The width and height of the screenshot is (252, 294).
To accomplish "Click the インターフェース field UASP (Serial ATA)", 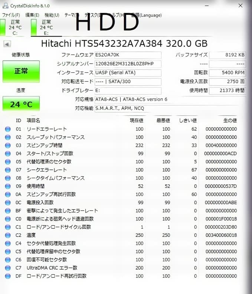I will [x=128, y=73].
